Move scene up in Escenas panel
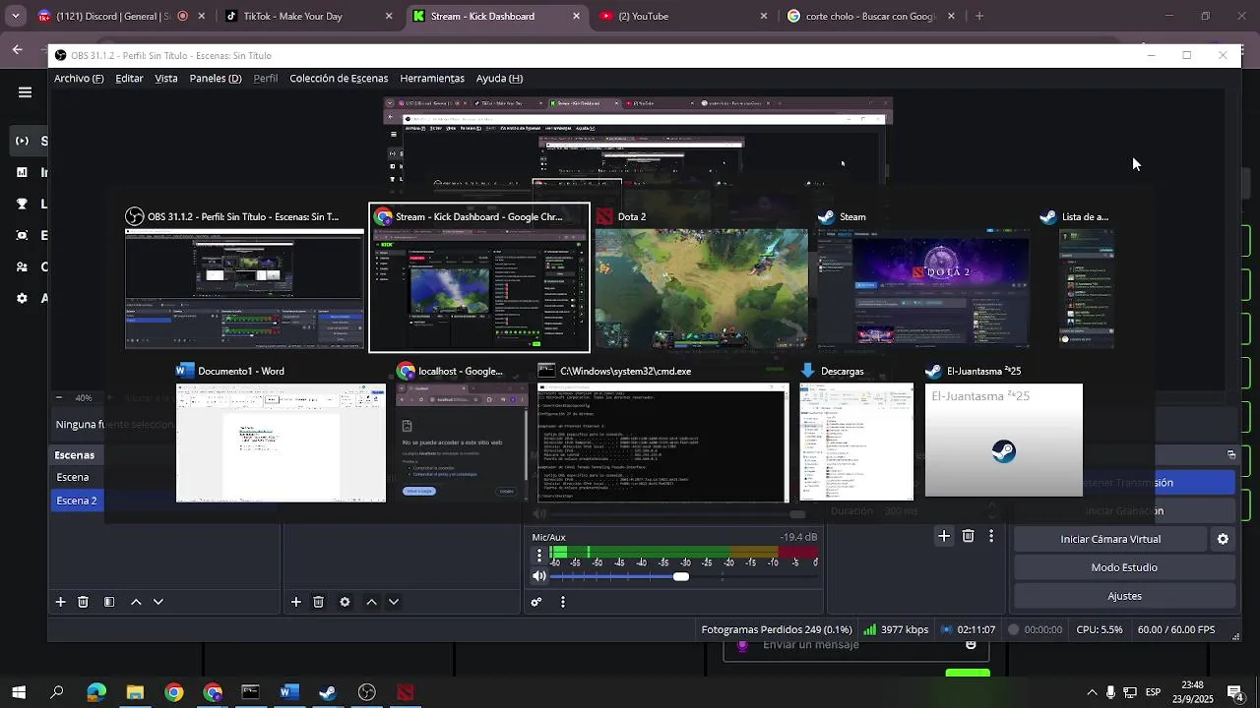The height and width of the screenshot is (708, 1260). (x=136, y=602)
